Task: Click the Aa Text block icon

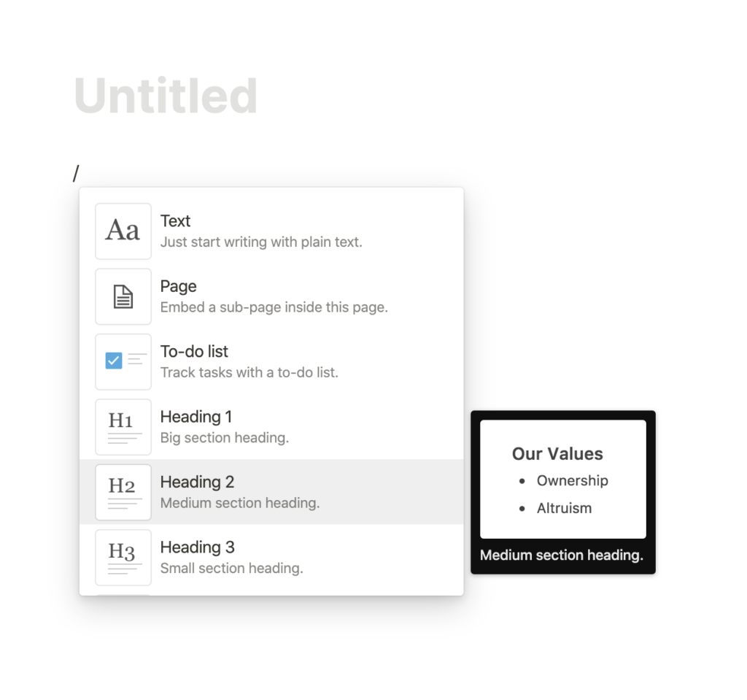Action: pos(123,231)
